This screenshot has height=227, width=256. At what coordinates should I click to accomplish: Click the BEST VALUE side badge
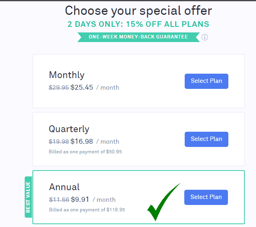click(28, 197)
